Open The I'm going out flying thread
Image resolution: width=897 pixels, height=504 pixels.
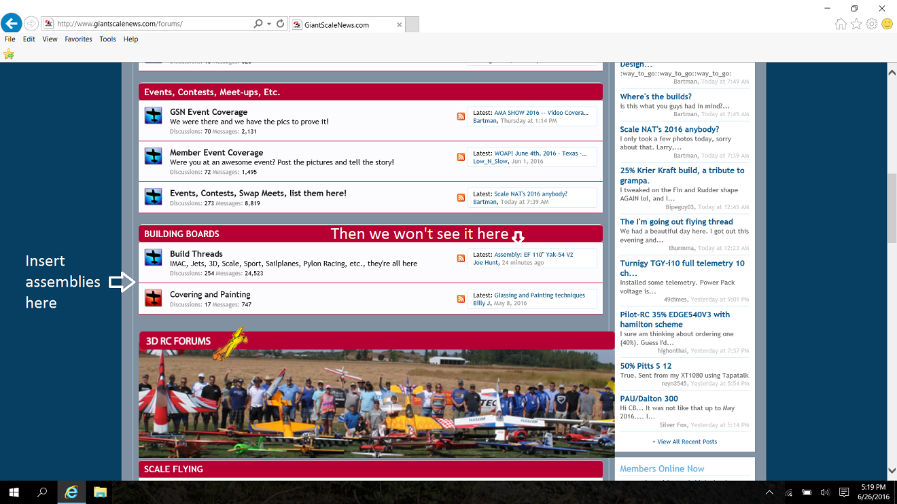(676, 221)
